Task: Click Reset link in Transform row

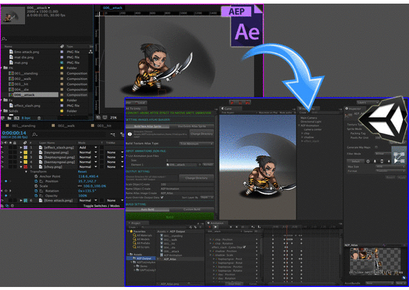Action: pos(82,172)
